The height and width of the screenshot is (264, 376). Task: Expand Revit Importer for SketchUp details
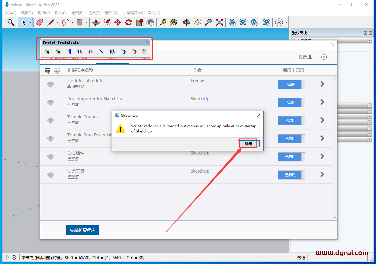click(322, 102)
